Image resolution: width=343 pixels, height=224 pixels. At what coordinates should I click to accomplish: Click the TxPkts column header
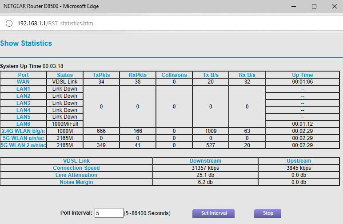[101, 75]
